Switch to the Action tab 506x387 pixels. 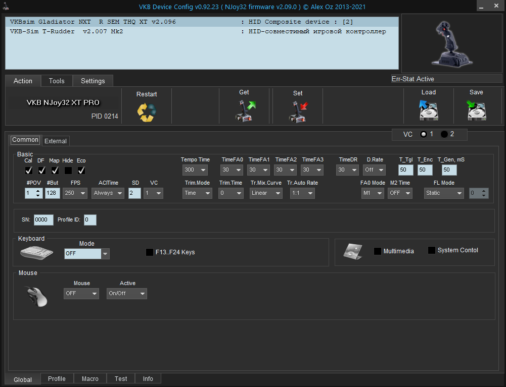tap(23, 81)
